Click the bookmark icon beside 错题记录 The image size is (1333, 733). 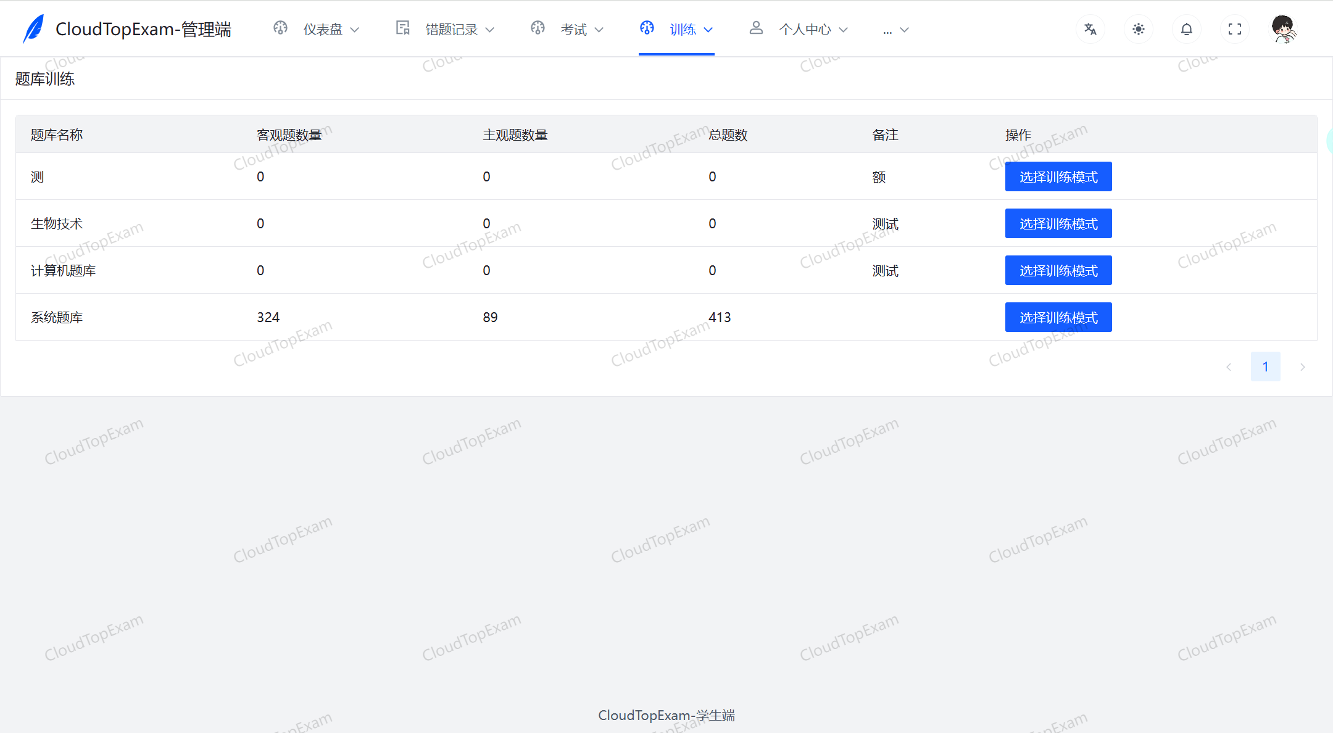402,28
